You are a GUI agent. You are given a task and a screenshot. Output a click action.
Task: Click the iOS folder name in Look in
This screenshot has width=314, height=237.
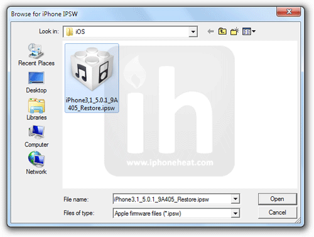point(80,31)
